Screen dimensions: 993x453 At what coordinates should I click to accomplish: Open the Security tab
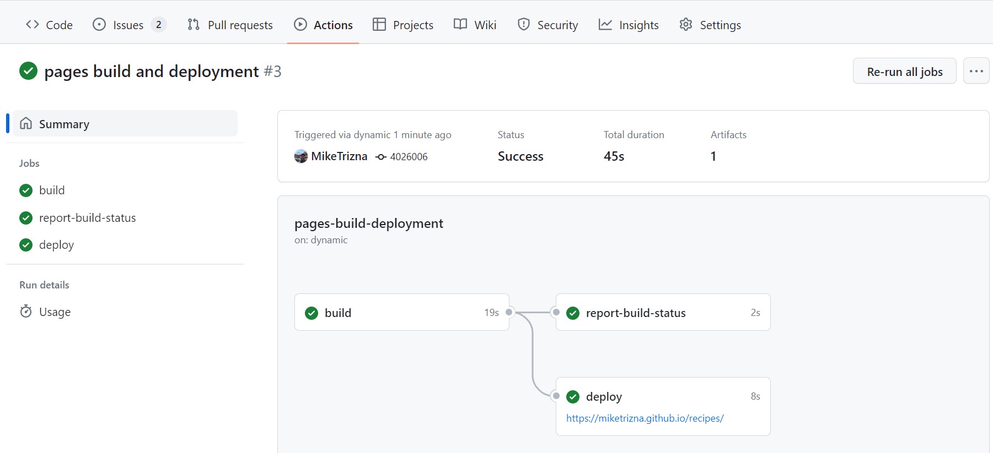coord(548,25)
